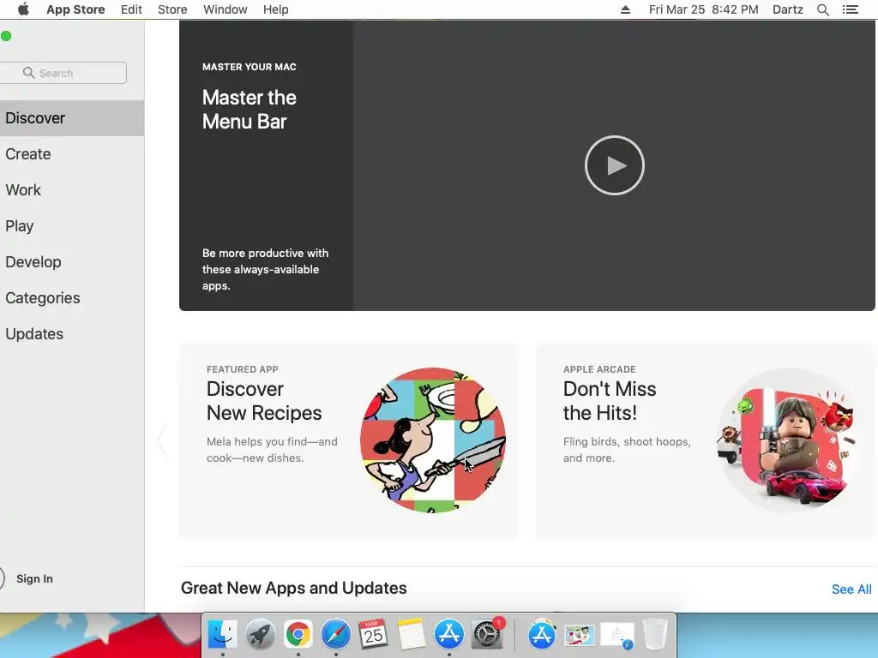The width and height of the screenshot is (878, 658).
Task: Open the document with Safari badge in Dock
Action: (617, 636)
